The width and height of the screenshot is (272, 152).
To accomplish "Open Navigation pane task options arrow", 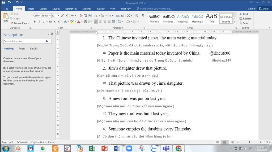I will (48, 34).
